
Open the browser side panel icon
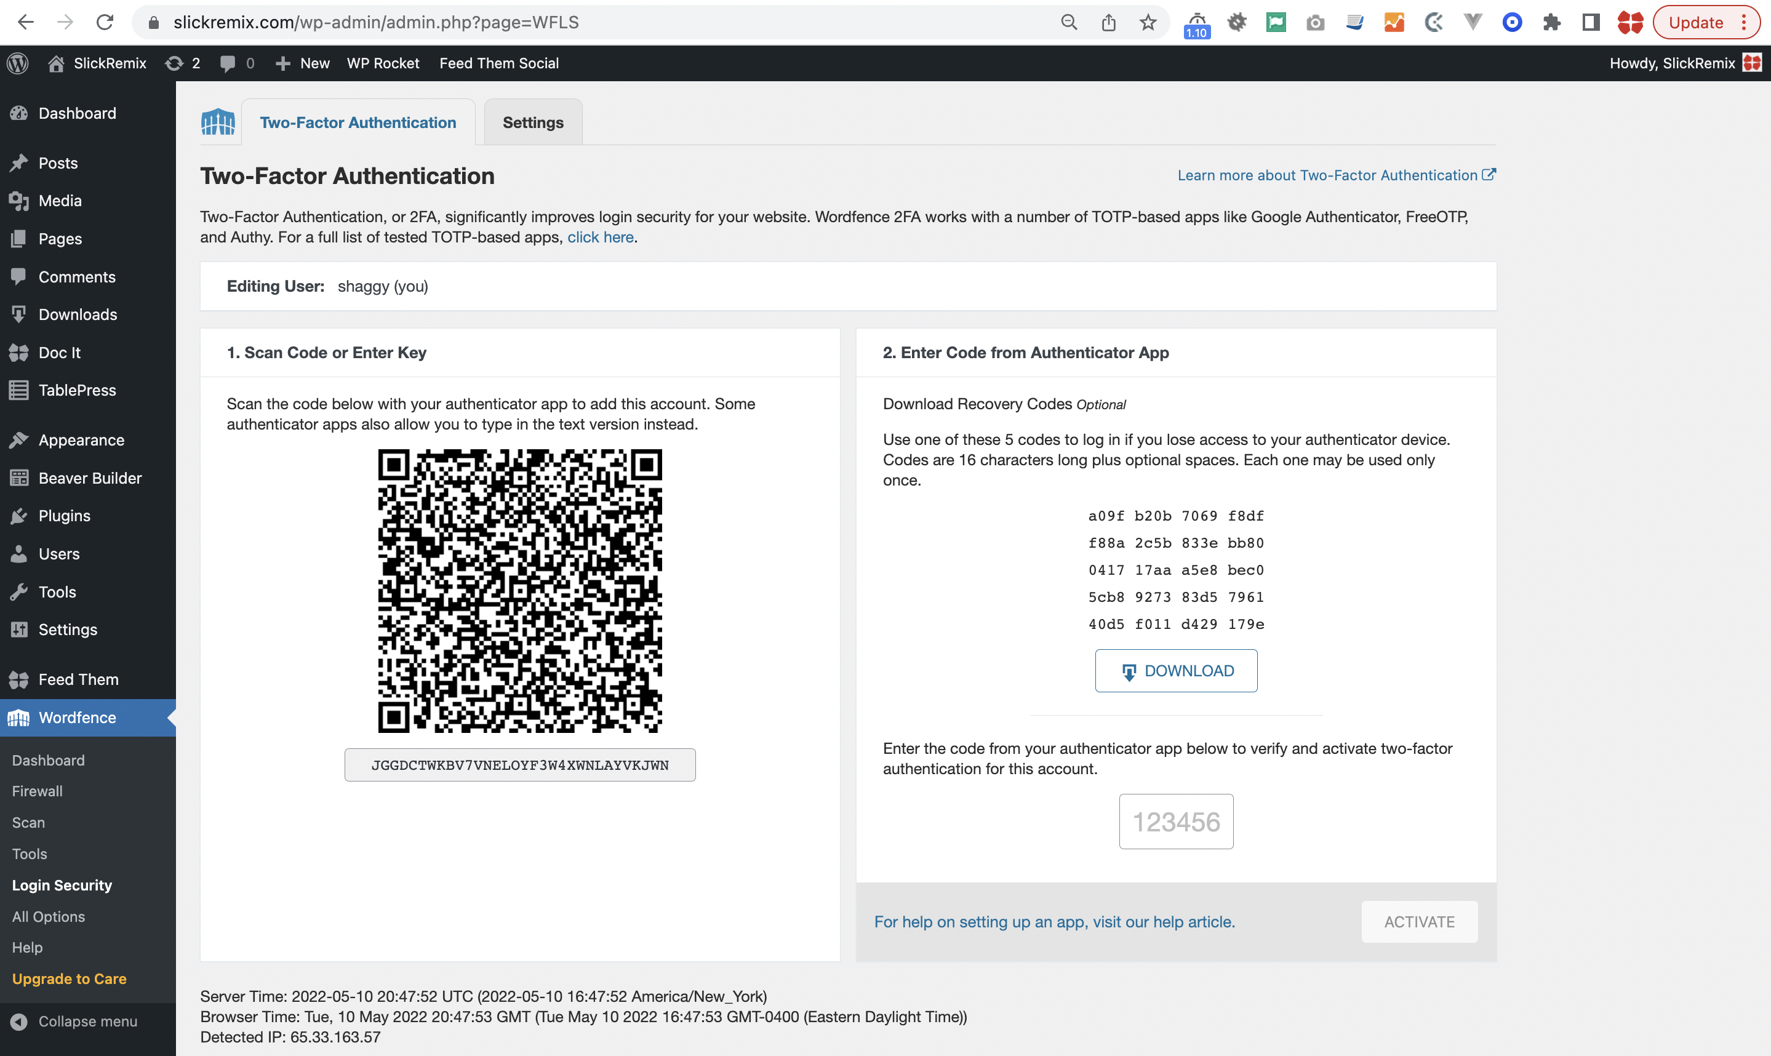click(1591, 22)
